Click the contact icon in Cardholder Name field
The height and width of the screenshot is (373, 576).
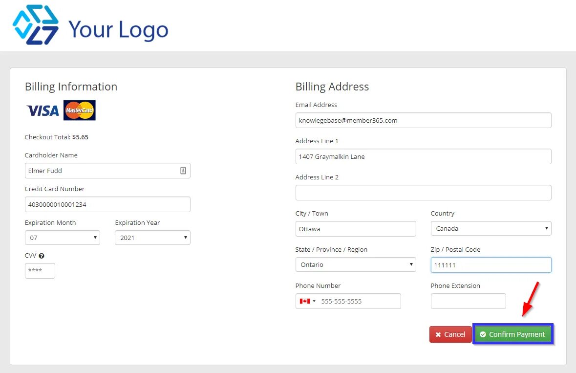(183, 170)
